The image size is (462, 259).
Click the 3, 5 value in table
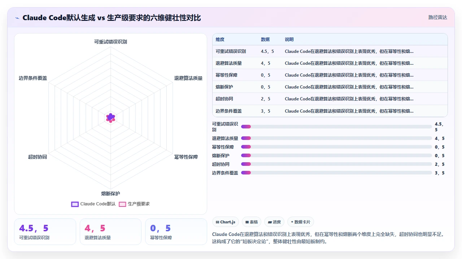click(265, 111)
